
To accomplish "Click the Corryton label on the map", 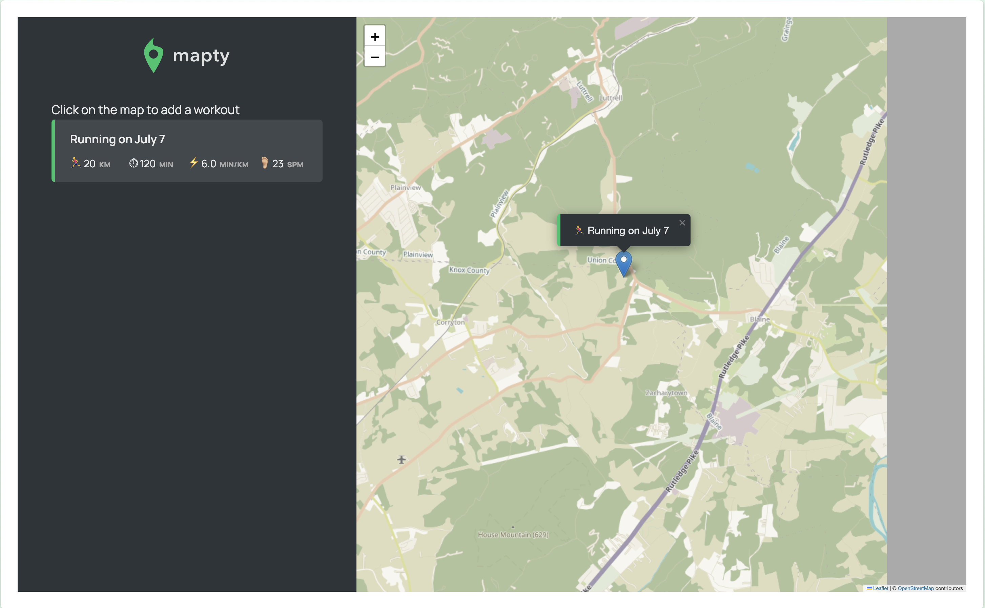I will click(450, 322).
